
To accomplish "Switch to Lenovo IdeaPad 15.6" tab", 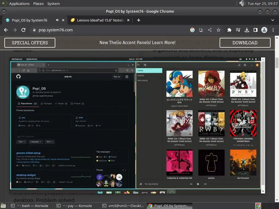I will tap(100, 20).
